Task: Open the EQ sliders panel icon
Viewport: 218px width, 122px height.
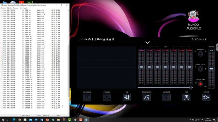Action: pyautogui.click(x=127, y=97)
